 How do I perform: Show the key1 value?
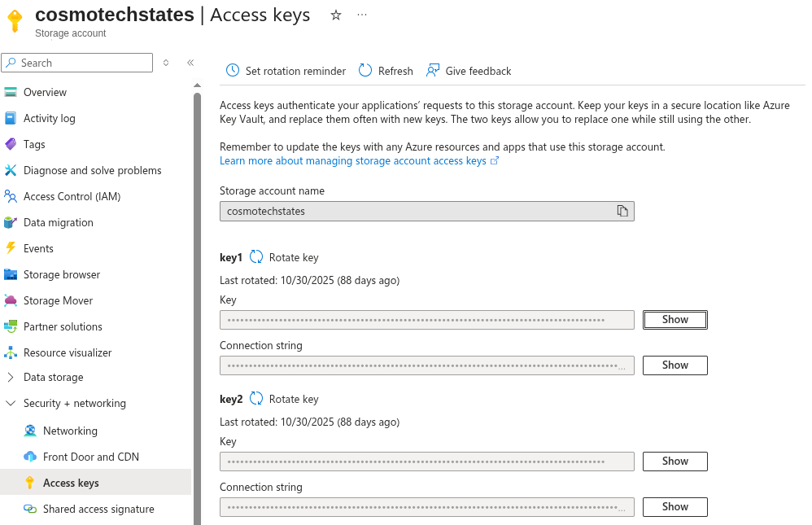tap(674, 319)
